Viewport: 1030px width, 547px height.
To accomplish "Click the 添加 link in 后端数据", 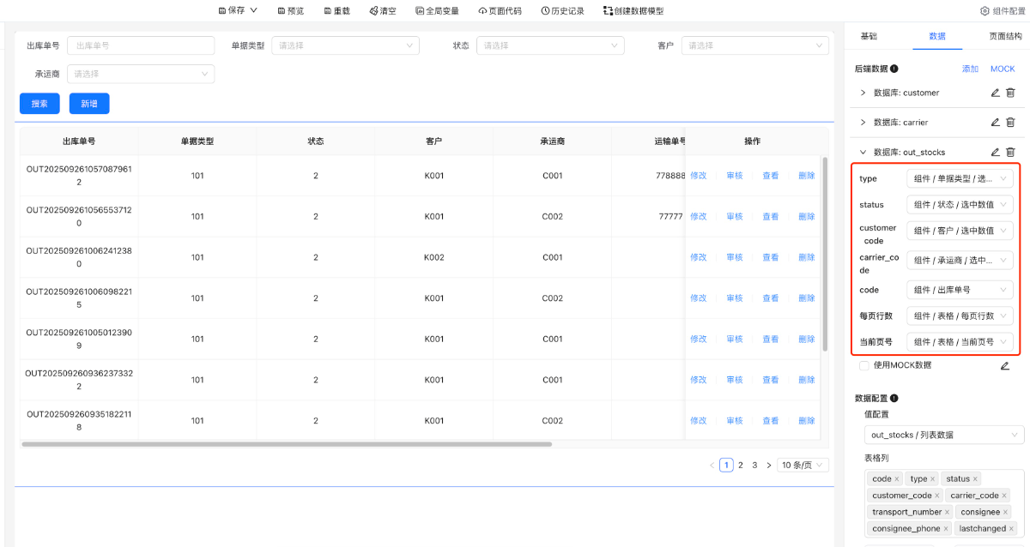I will tap(970, 69).
